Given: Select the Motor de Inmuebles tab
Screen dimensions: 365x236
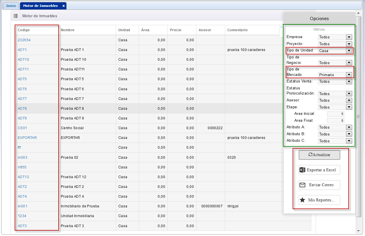Looking at the screenshot, I should tap(40, 6).
